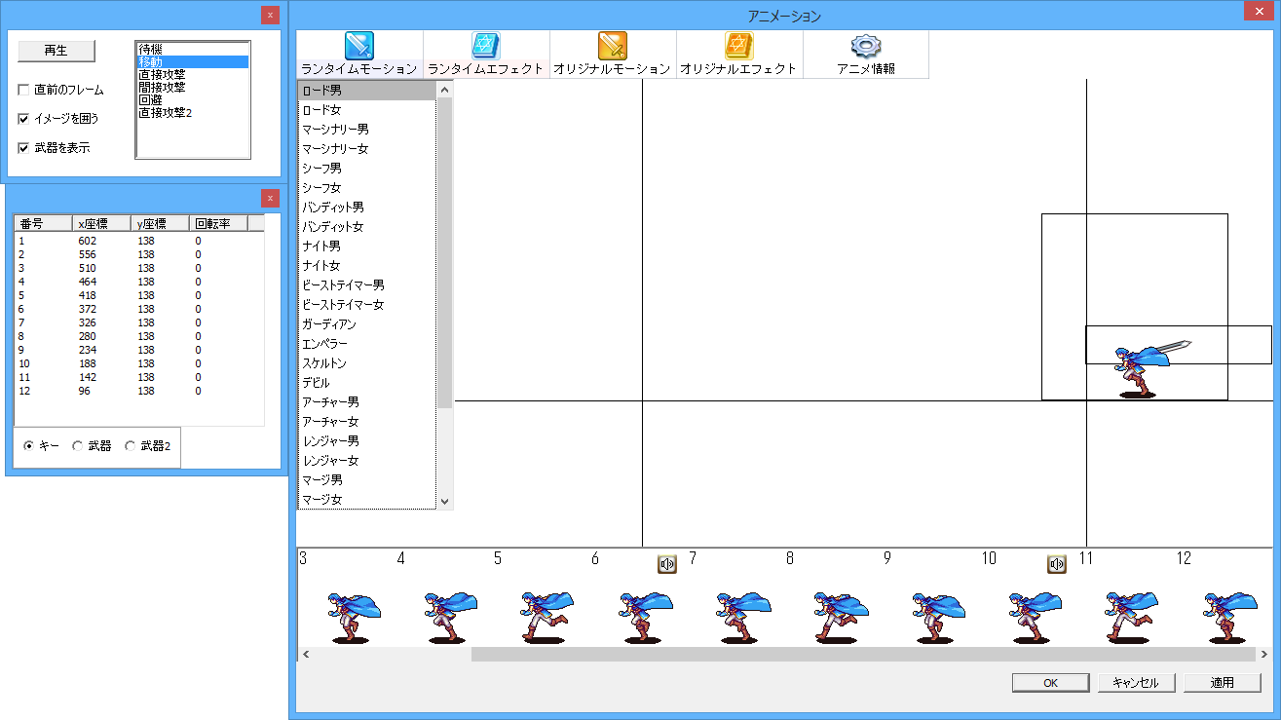This screenshot has width=1281, height=720.
Task: Confirm with the OK button
Action: pyautogui.click(x=1050, y=683)
